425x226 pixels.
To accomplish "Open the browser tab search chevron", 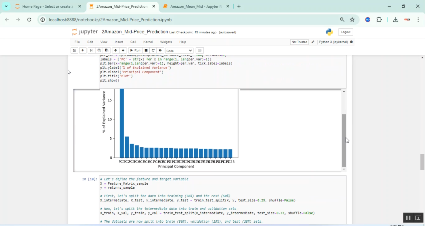I will pyautogui.click(x=6, y=6).
